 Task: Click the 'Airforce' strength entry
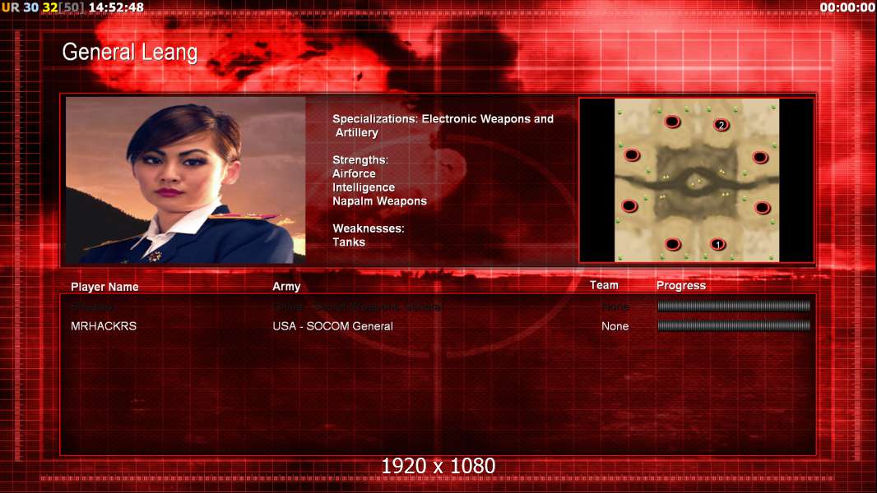coord(354,173)
